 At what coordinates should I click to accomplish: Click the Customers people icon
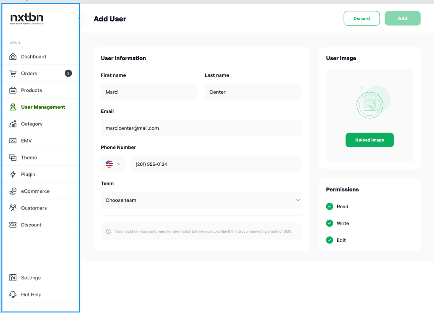tap(13, 208)
